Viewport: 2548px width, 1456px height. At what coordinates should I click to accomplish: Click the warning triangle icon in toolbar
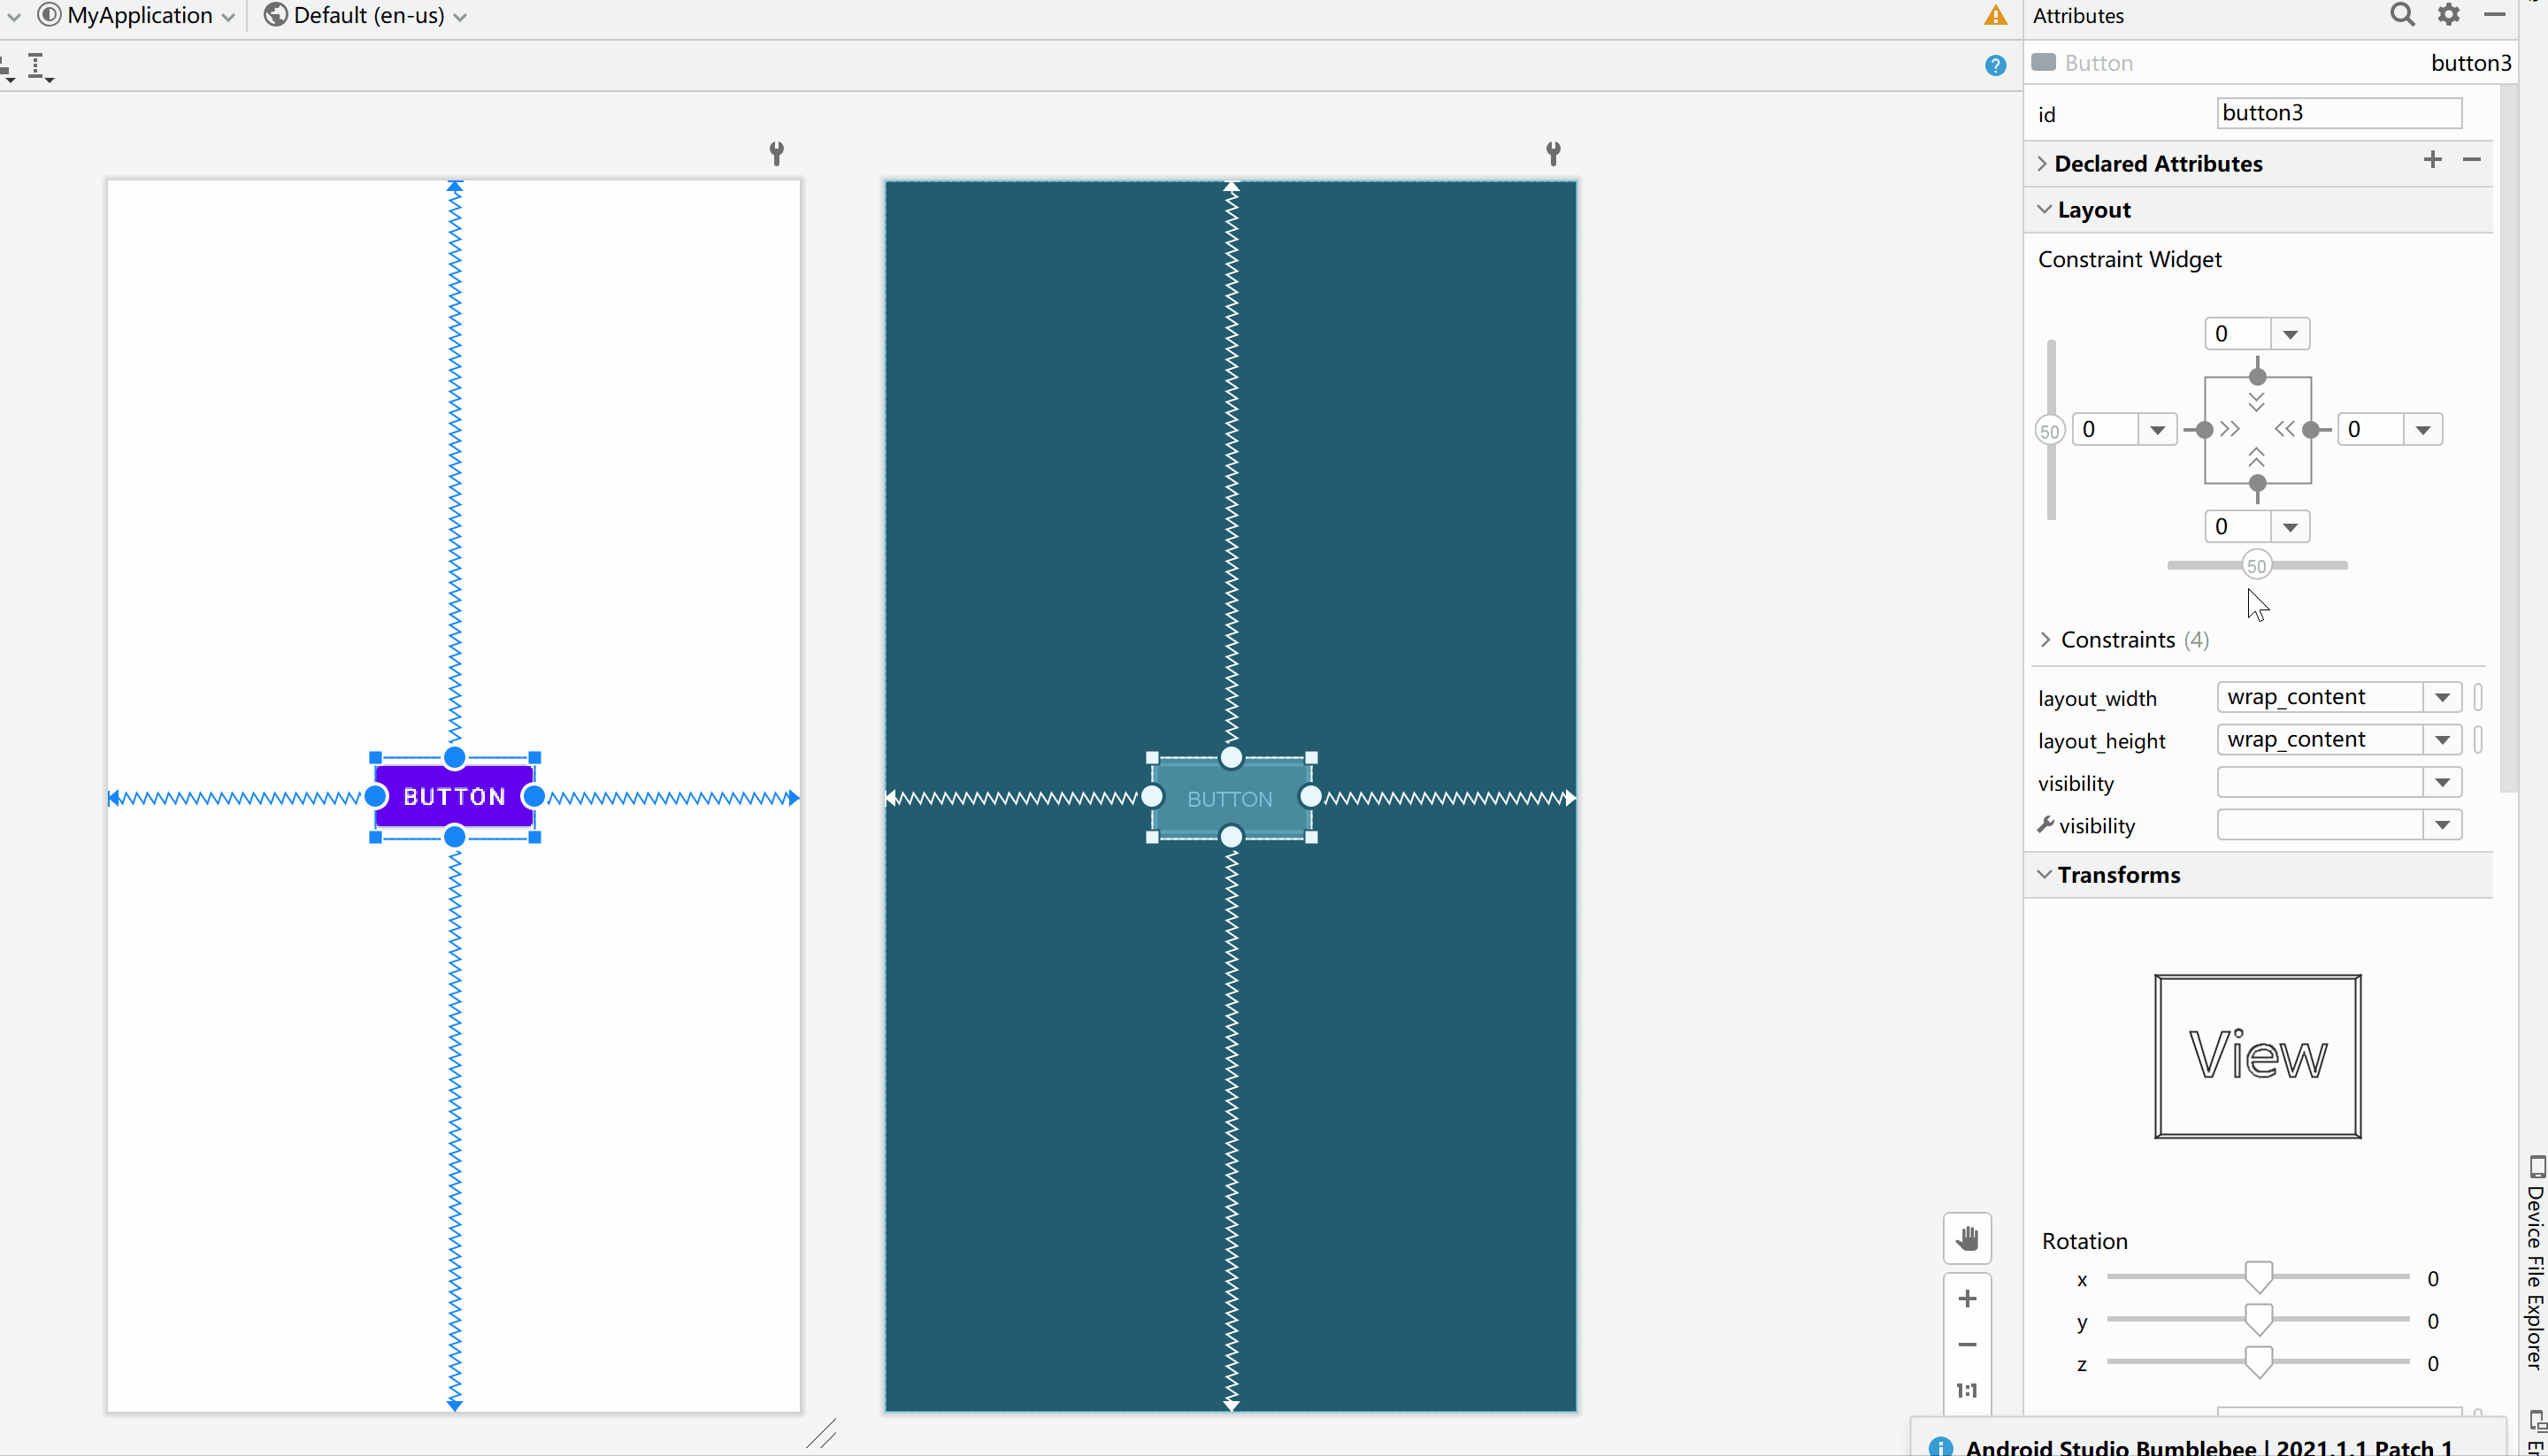[1995, 14]
